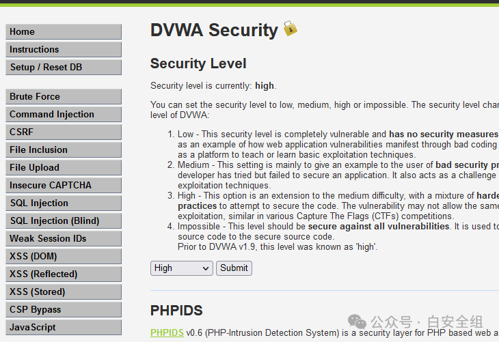Viewport: 499px width, 342px height.
Task: Open Weak Session IDs module
Action: (64, 239)
